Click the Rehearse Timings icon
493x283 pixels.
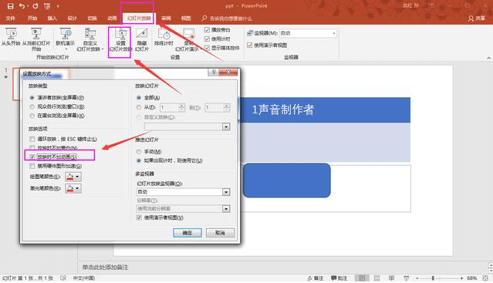coord(164,34)
